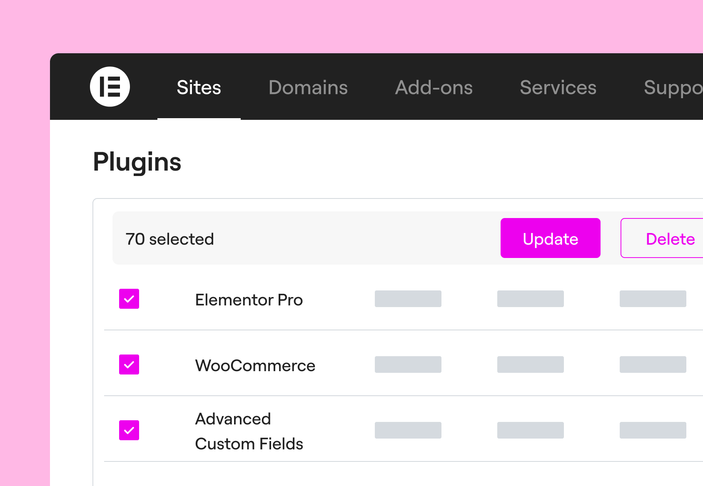This screenshot has width=703, height=486.
Task: Uncheck the Advanced Custom Fields checkbox
Action: click(x=129, y=430)
